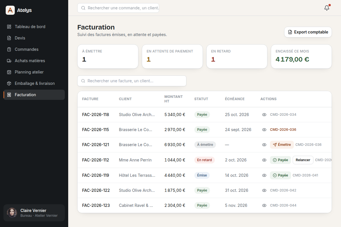This screenshot has width=341, height=227.
Task: Click invoice number FAC-2026-118
Action: click(x=95, y=115)
